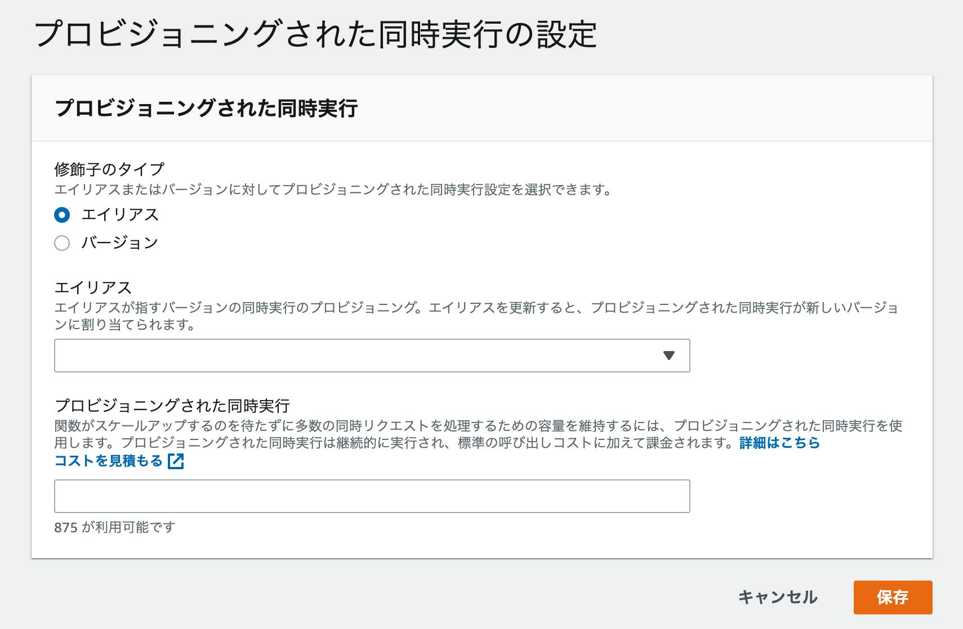Save the provisioned concurrency configuration
The image size is (963, 629).
click(894, 598)
